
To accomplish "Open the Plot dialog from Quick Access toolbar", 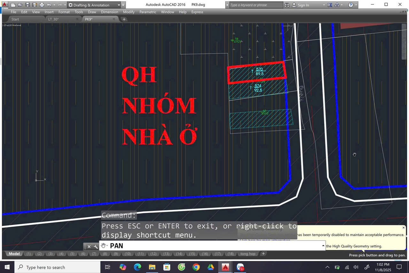I will coord(42,4).
